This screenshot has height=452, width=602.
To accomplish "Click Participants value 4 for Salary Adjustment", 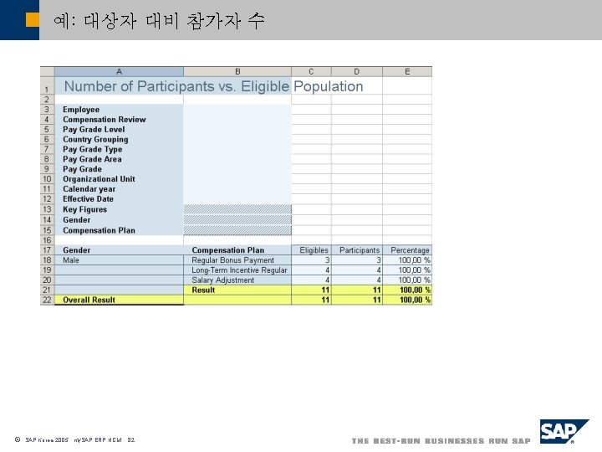I will pos(357,280).
